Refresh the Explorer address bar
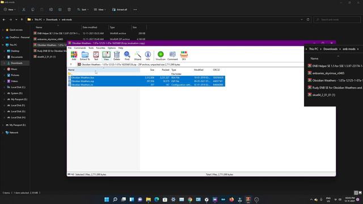Screen dimensions: 363x204 (308, 20)
